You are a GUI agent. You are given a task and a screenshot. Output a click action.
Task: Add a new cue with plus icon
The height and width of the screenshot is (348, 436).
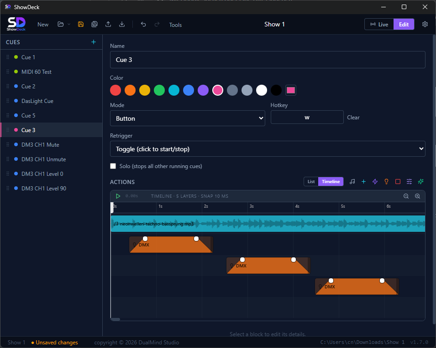pos(94,42)
